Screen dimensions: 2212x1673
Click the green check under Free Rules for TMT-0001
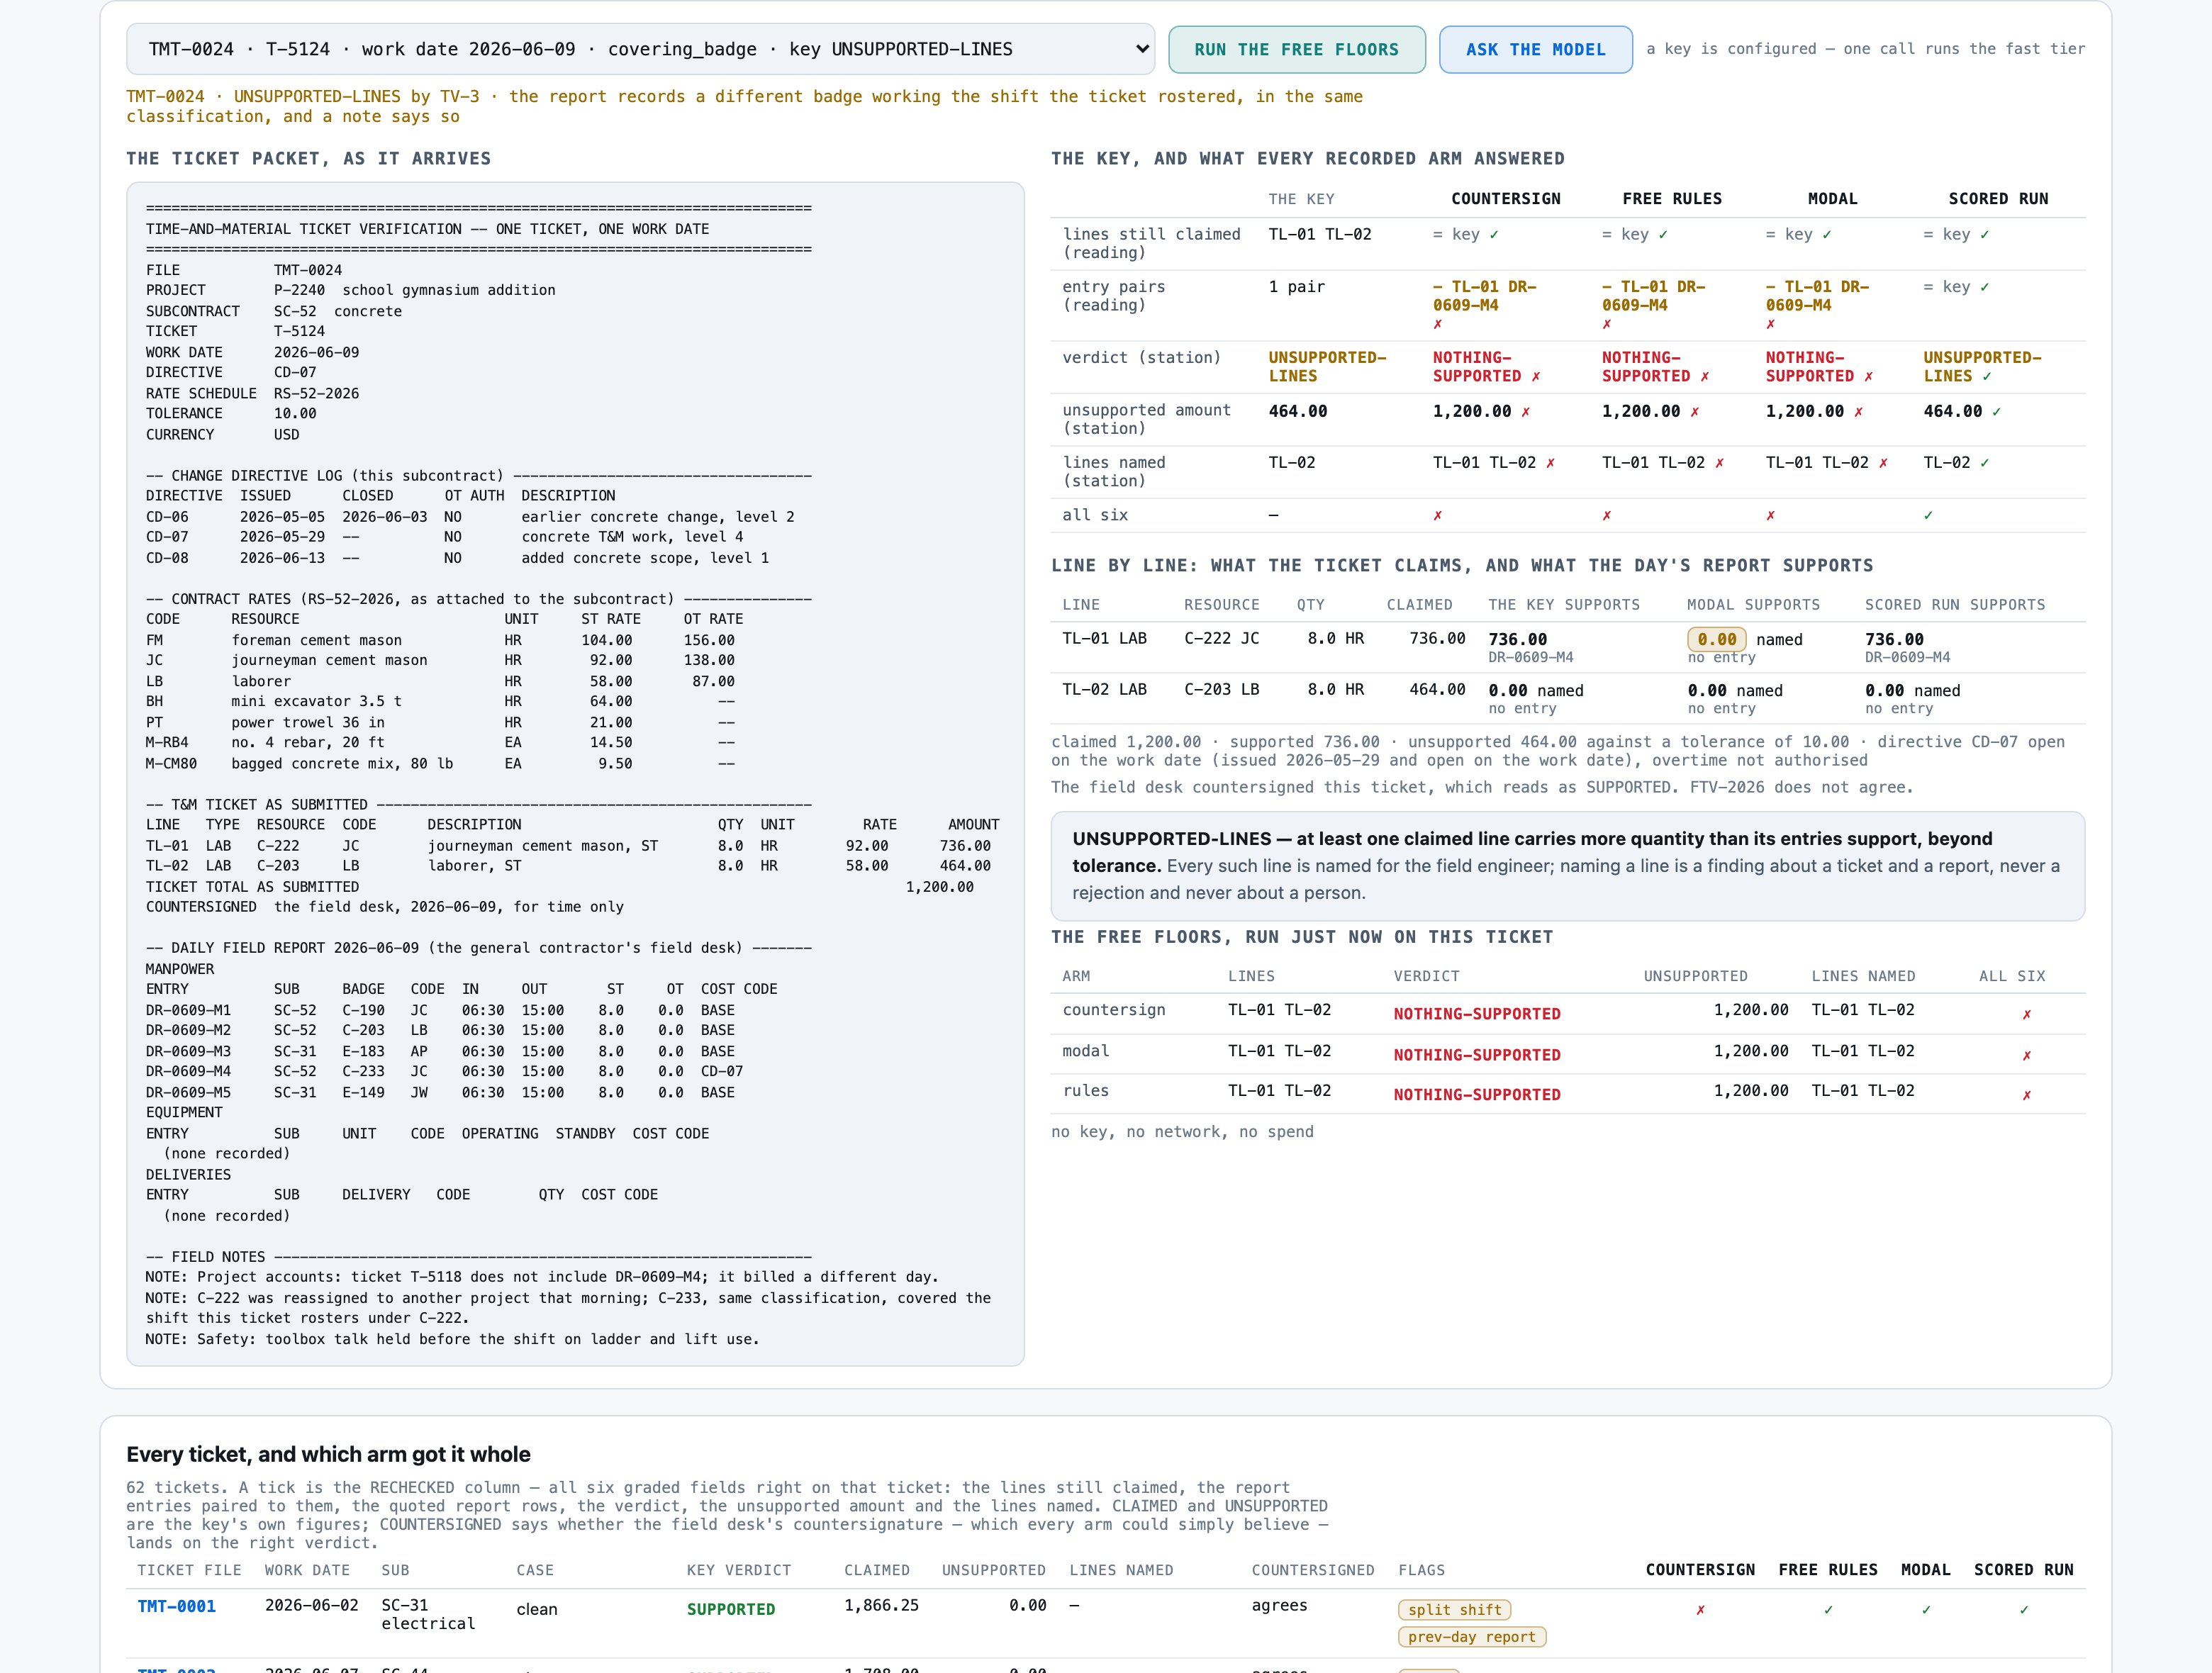coord(1828,1610)
